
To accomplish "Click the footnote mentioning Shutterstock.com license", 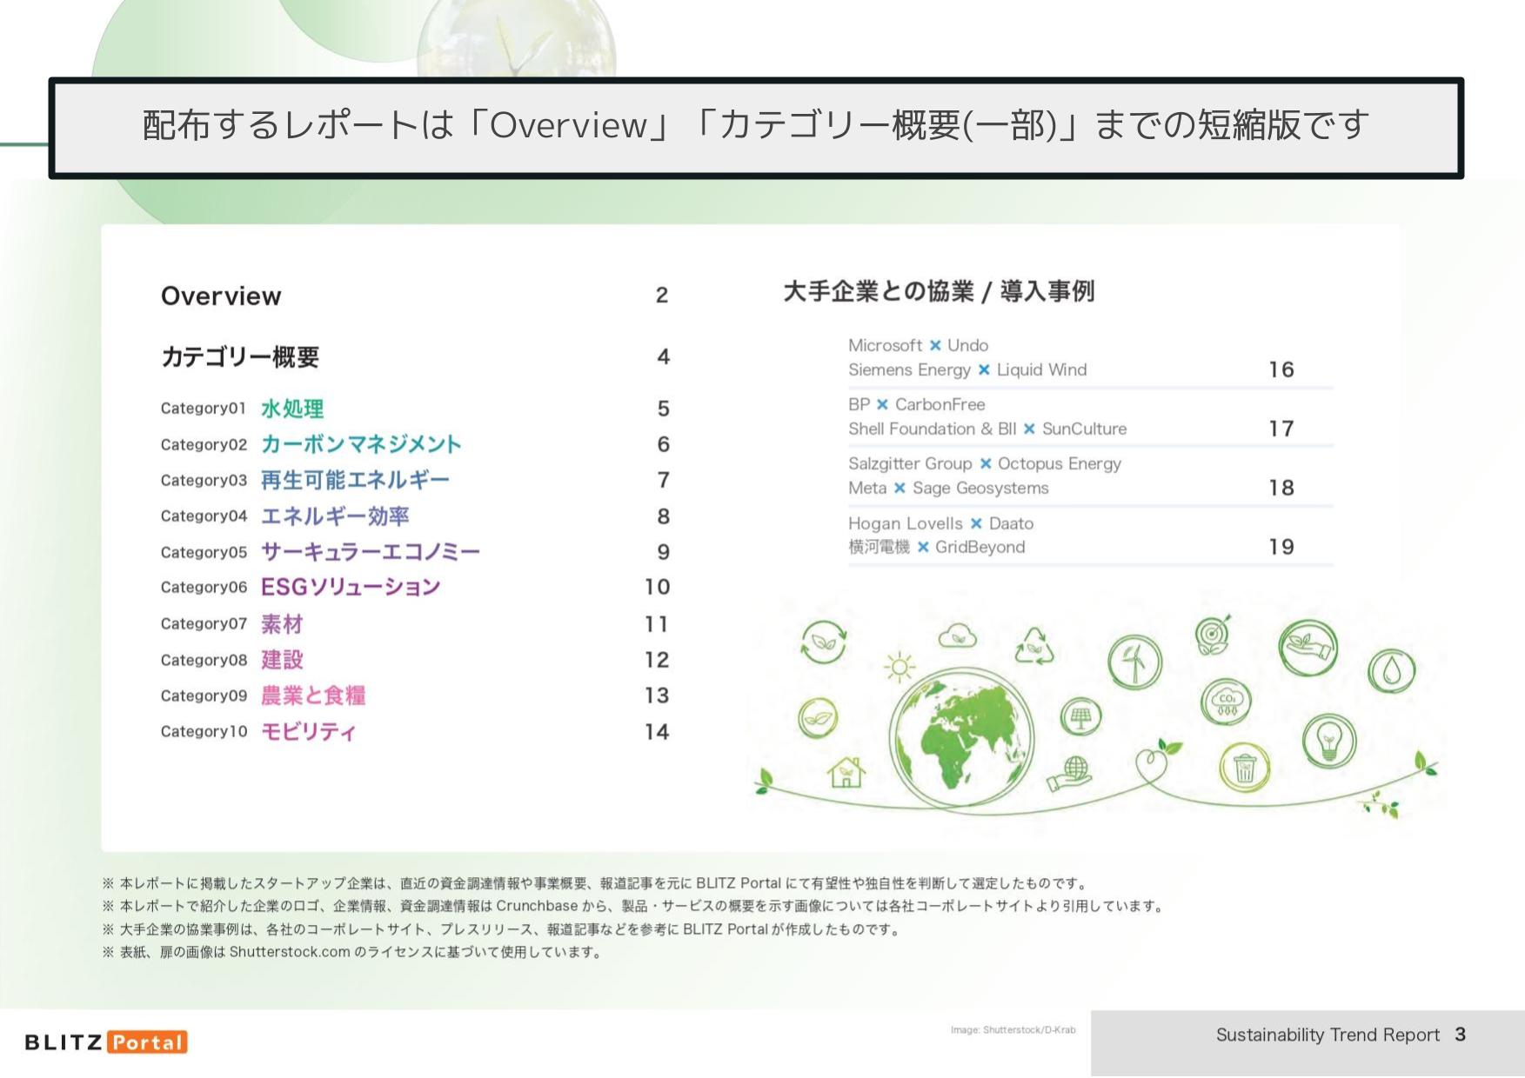I will click(352, 953).
